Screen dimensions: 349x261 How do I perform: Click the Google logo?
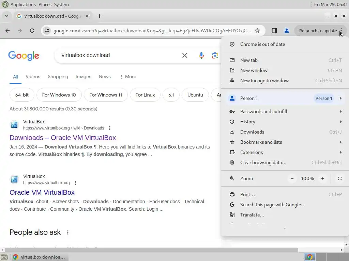click(24, 55)
